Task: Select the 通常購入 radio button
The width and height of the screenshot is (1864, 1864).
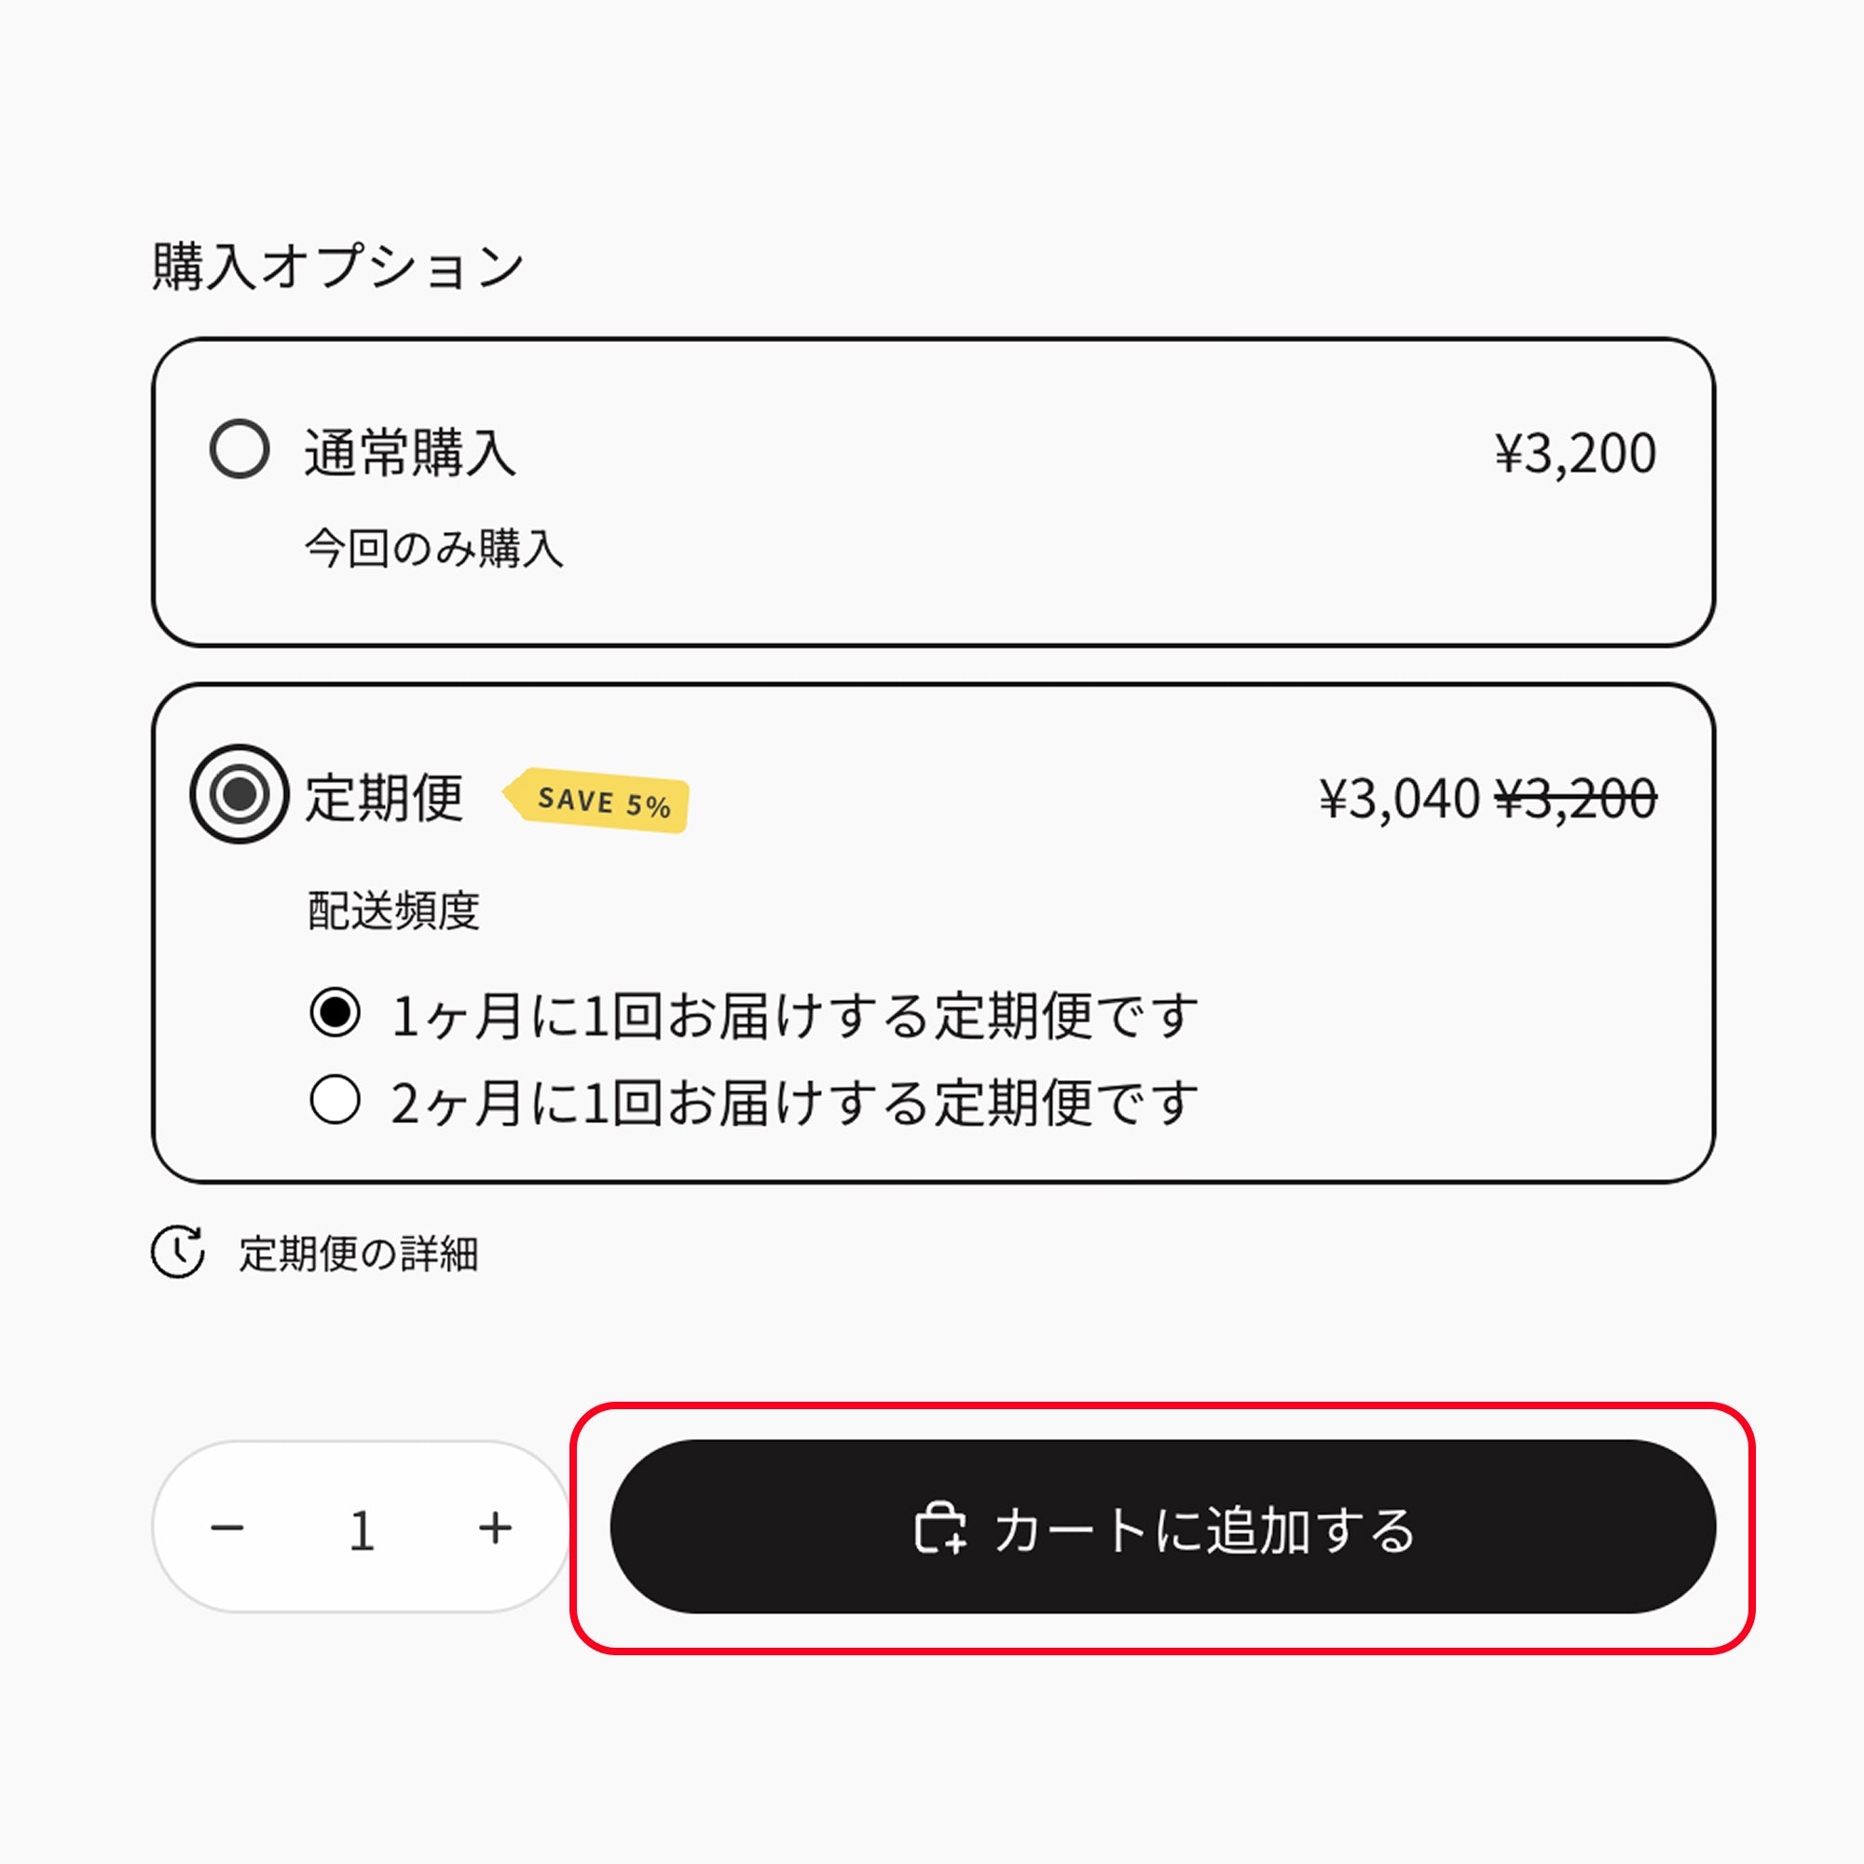Action: [240, 448]
